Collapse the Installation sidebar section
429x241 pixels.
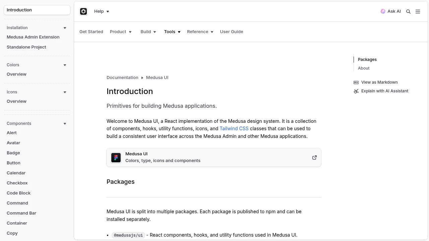tap(65, 28)
